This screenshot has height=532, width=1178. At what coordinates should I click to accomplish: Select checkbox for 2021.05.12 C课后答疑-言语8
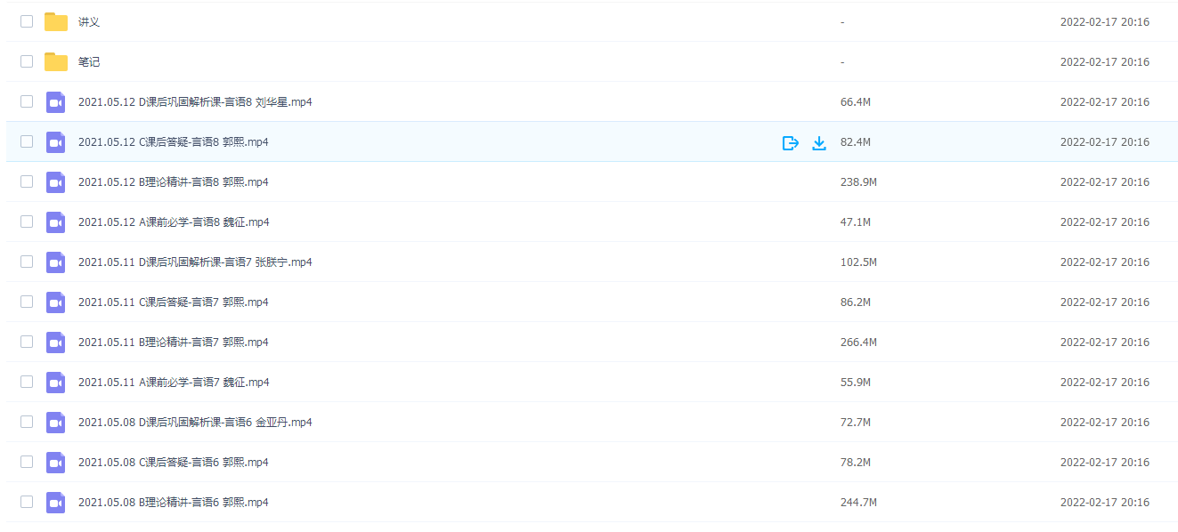[27, 141]
